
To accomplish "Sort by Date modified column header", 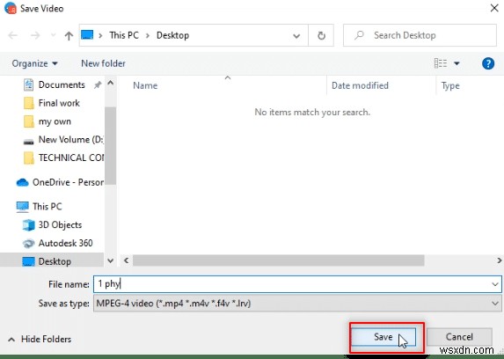I will coord(360,85).
